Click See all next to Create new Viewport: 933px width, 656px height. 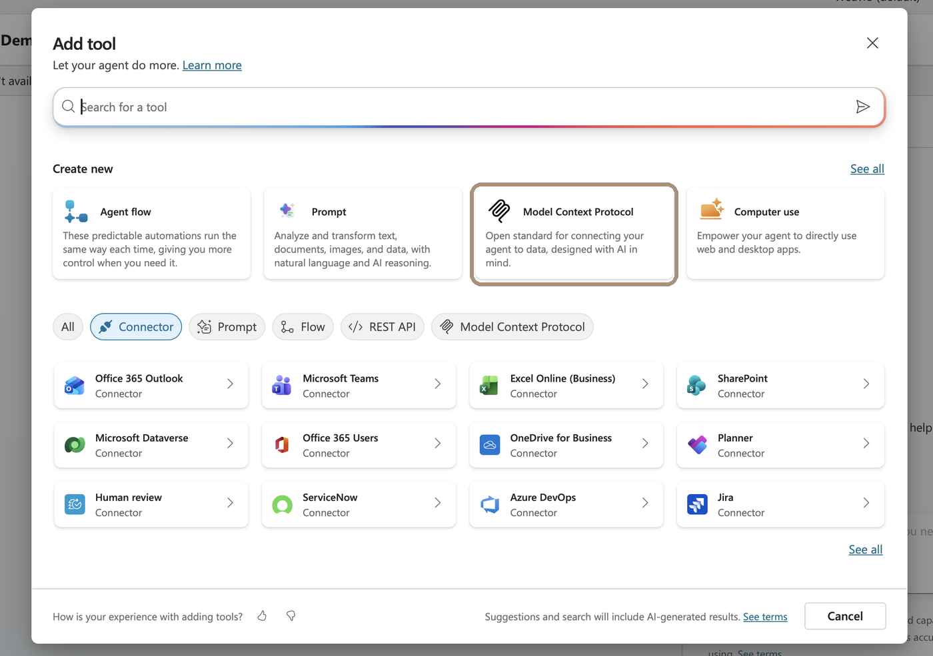pos(867,169)
